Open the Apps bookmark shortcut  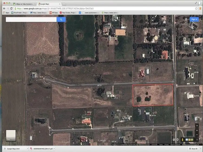click(6, 13)
